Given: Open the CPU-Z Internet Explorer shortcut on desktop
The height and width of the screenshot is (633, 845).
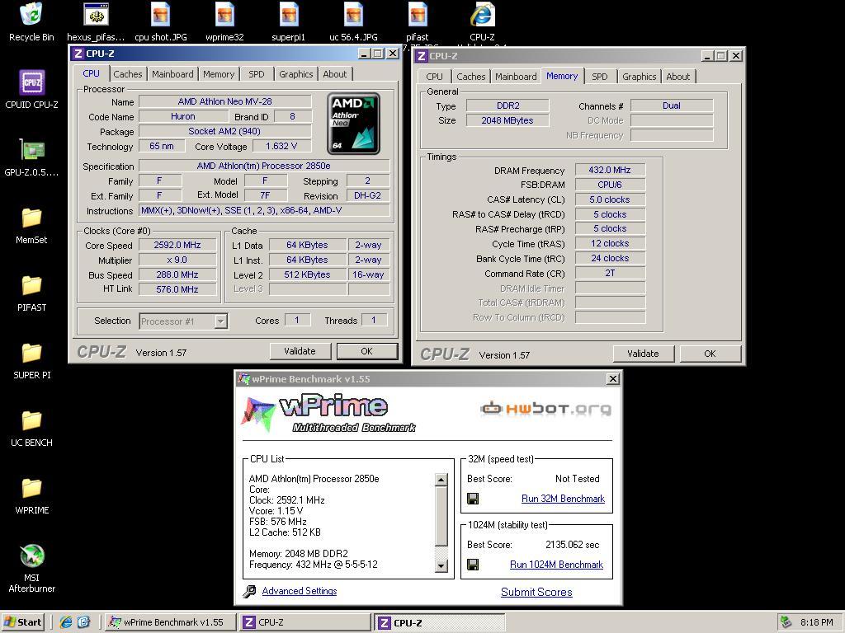Looking at the screenshot, I should pyautogui.click(x=482, y=21).
